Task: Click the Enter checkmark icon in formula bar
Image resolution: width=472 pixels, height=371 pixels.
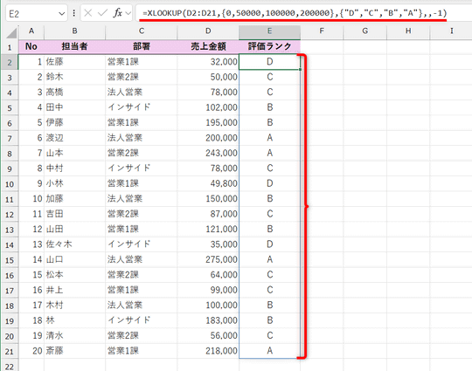Action: [102, 13]
